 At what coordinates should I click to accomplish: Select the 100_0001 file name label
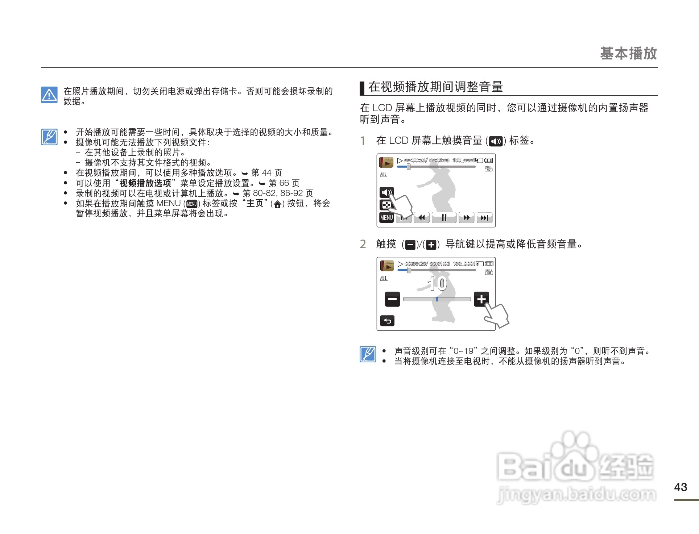click(x=463, y=159)
